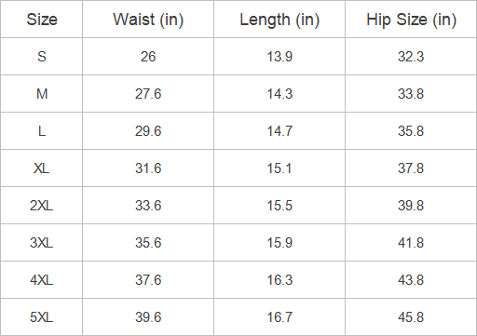The height and width of the screenshot is (336, 477).
Task: Select the 4XL size cell
Action: pos(42,280)
